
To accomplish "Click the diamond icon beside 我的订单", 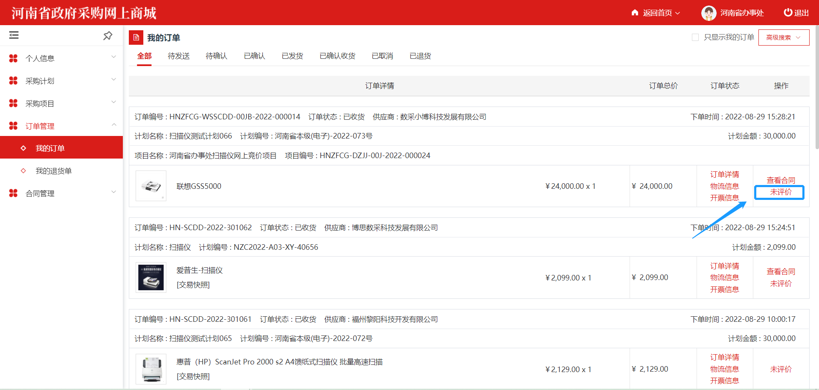I will click(x=23, y=148).
